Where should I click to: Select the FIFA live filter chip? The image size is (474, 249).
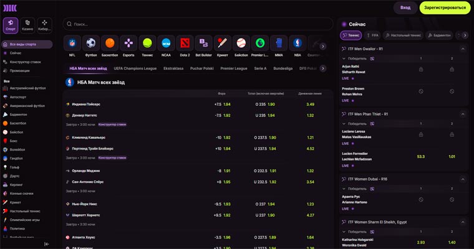372,35
